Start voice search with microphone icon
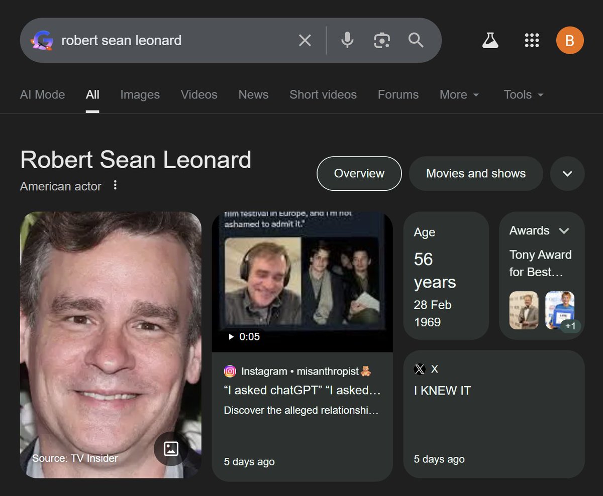The image size is (603, 496). click(x=347, y=40)
